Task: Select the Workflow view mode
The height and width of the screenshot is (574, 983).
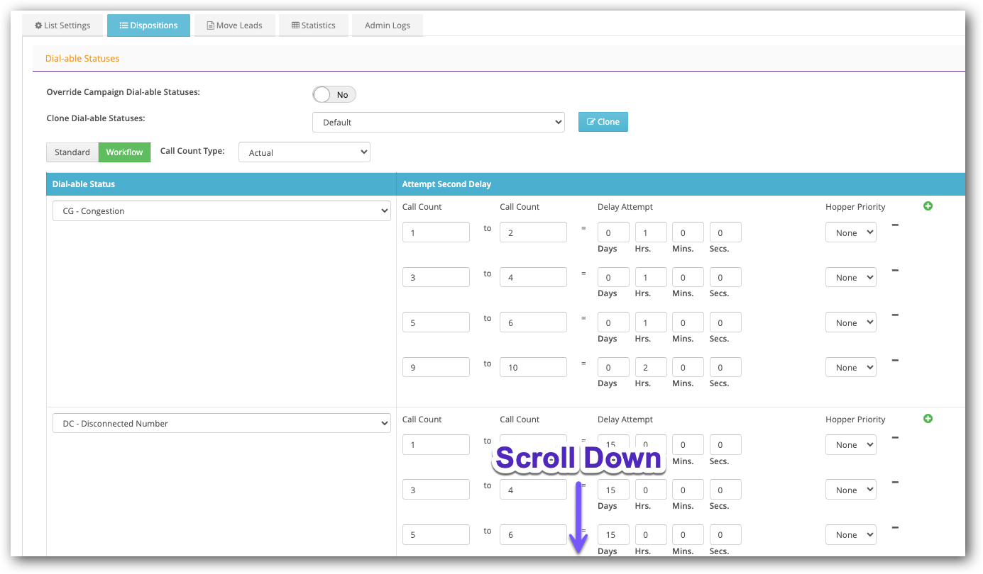Action: tap(125, 152)
